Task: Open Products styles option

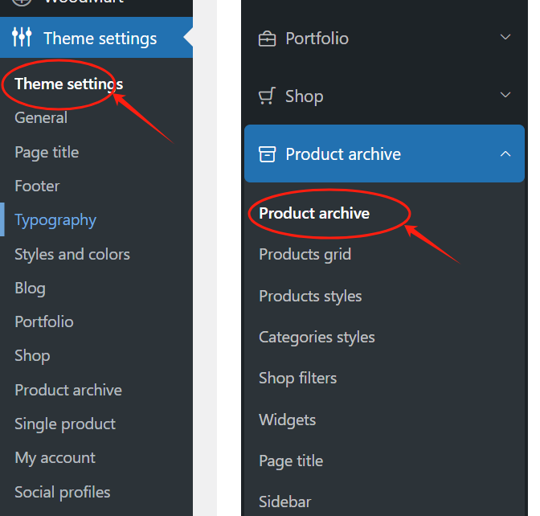Action: pyautogui.click(x=310, y=296)
